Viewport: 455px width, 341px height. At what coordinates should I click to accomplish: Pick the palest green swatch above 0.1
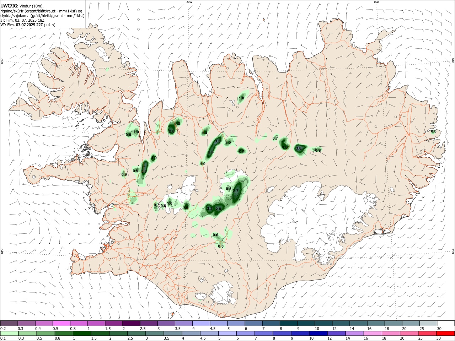click(9, 333)
